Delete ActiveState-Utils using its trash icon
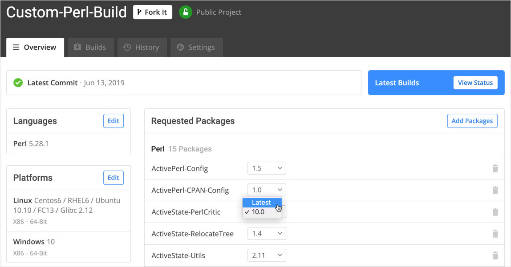511x267 pixels. [495, 255]
